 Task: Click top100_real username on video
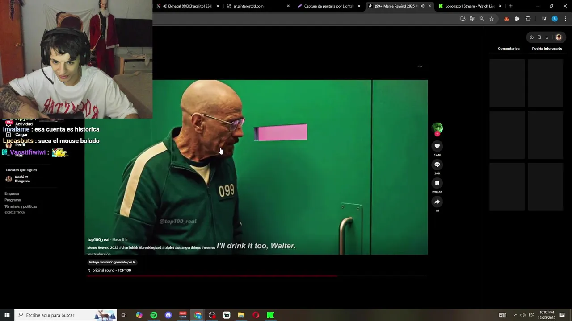[x=98, y=239]
